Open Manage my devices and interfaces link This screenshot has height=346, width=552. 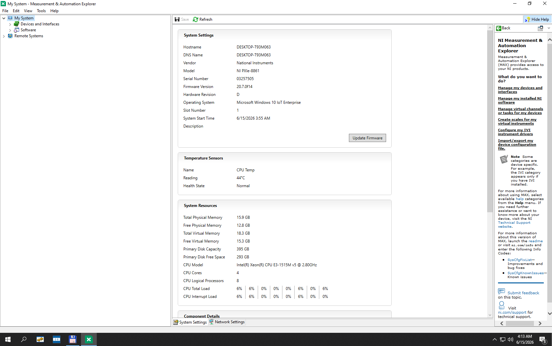(520, 90)
